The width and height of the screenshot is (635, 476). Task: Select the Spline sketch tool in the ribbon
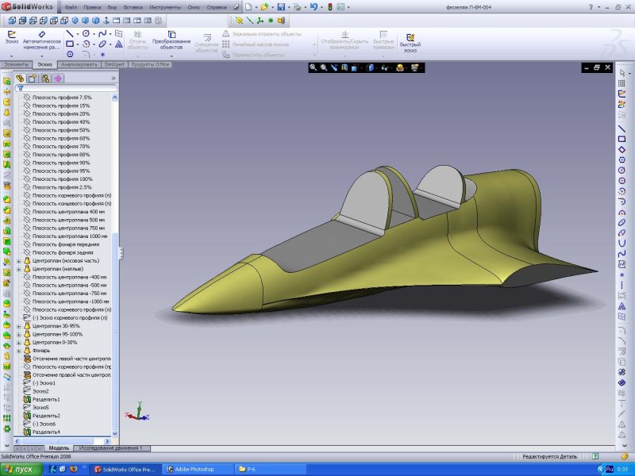tap(102, 33)
